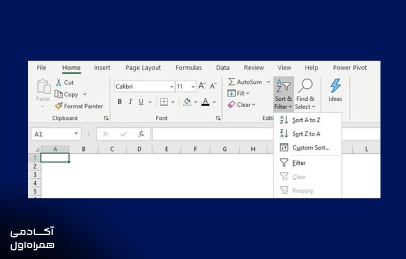
Task: Select Filter in the dropdown menu
Action: point(308,163)
